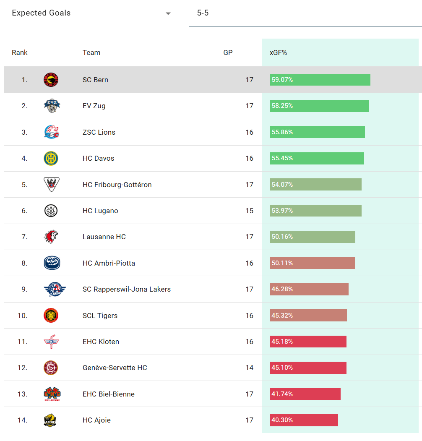The height and width of the screenshot is (441, 422).
Task: Click the HC Ajoie logo icon
Action: tap(50, 420)
